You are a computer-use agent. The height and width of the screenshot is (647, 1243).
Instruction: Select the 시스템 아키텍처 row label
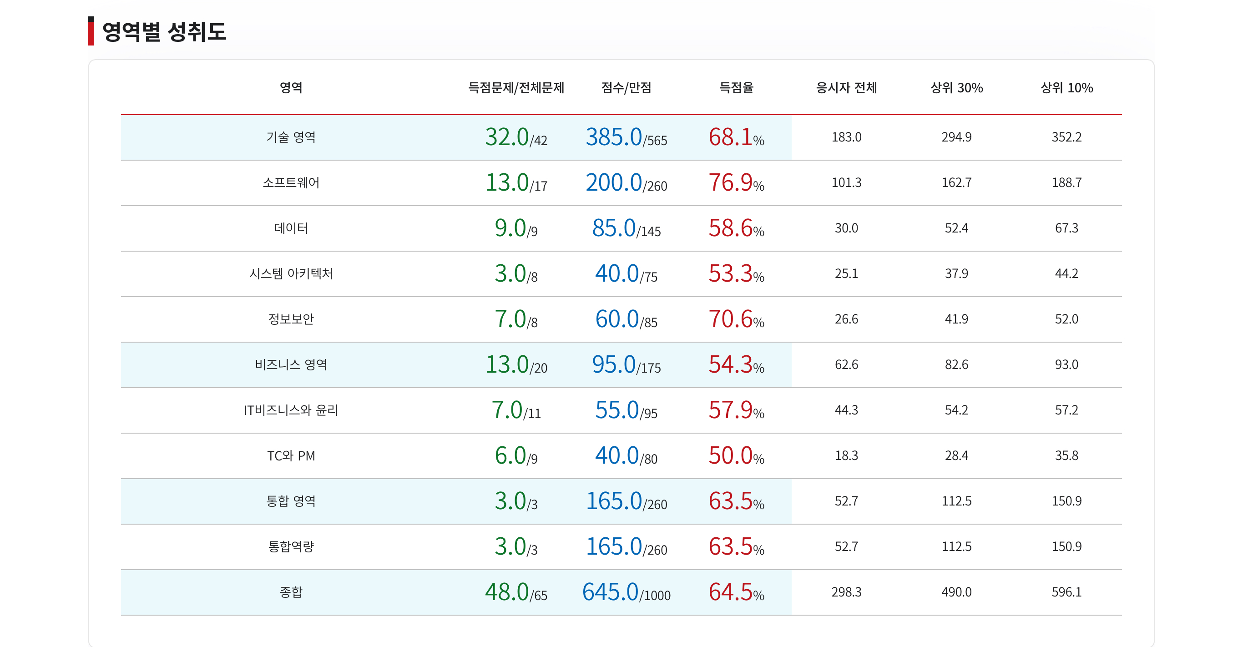[291, 273]
